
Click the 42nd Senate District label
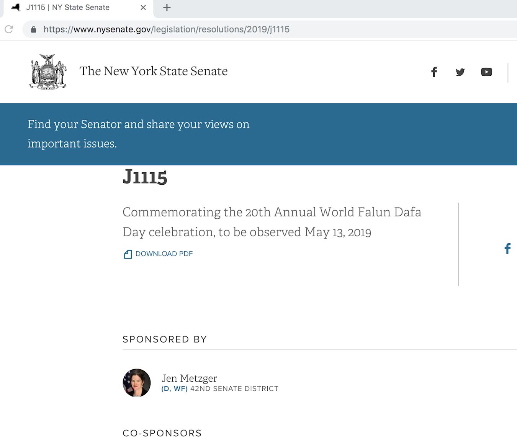pyautogui.click(x=234, y=389)
